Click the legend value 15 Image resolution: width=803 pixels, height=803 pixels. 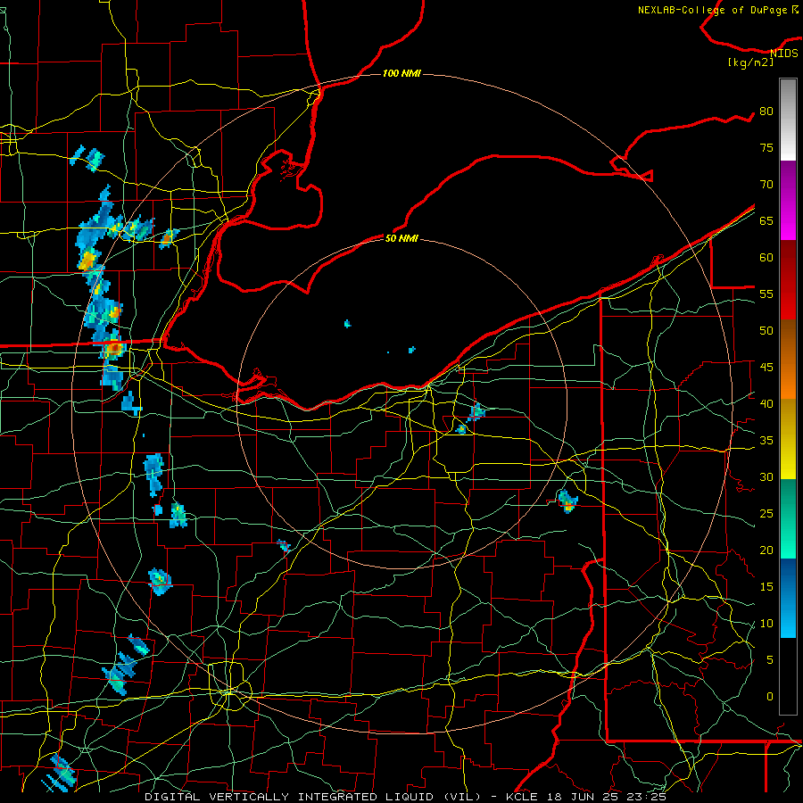(766, 586)
